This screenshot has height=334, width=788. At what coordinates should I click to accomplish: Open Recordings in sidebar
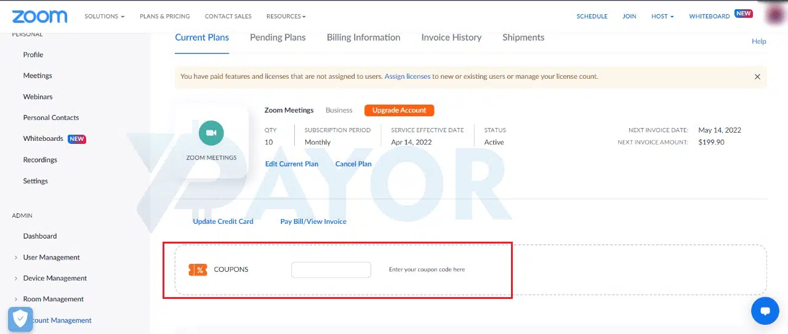pos(40,160)
